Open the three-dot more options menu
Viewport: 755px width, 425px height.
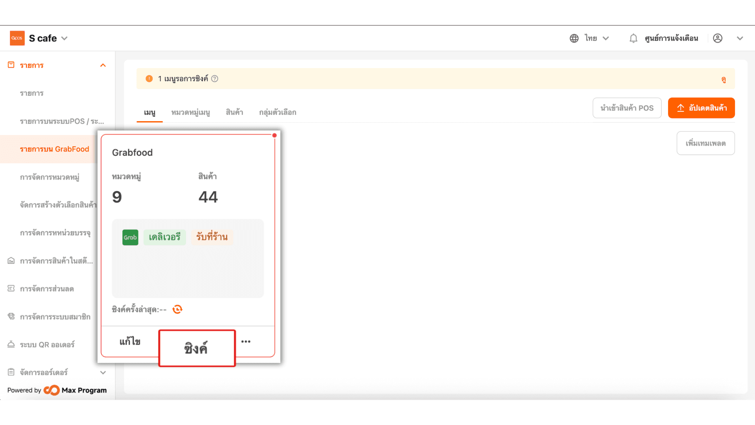pyautogui.click(x=246, y=342)
